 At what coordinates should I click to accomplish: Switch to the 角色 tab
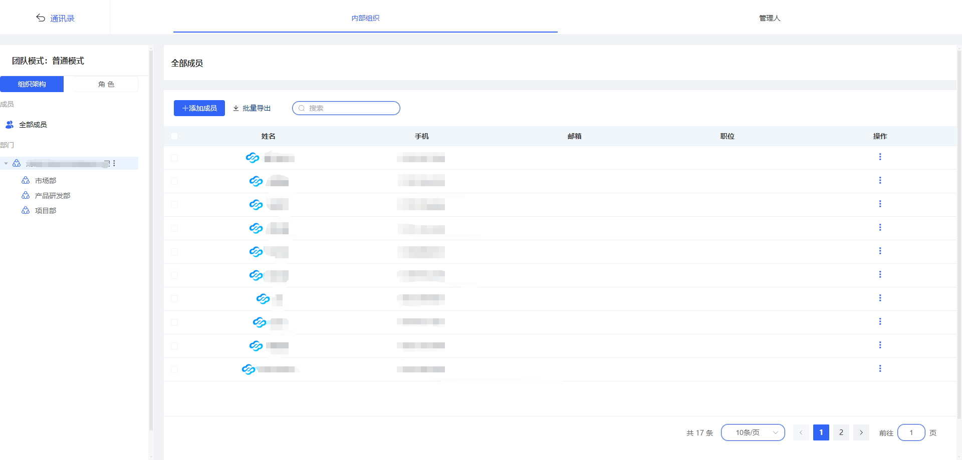tap(106, 84)
